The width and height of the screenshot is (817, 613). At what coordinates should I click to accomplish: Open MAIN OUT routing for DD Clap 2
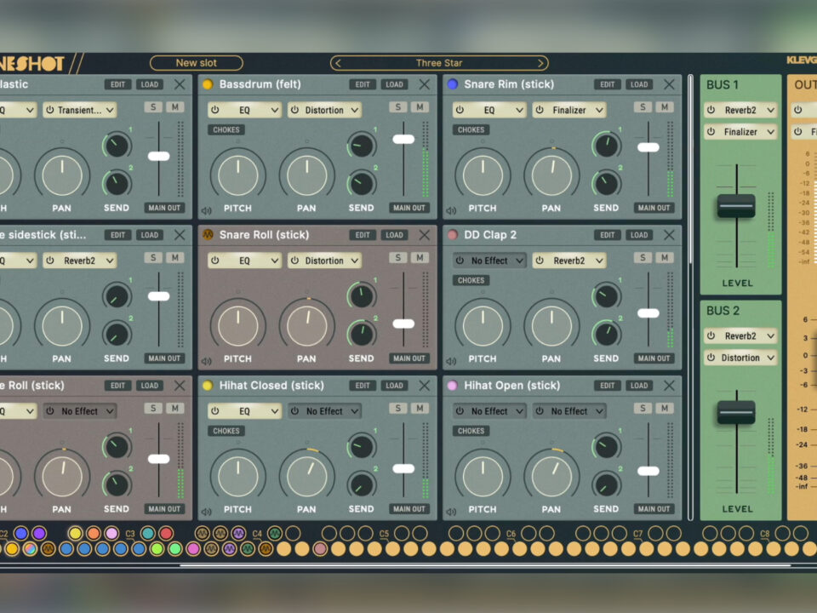653,358
